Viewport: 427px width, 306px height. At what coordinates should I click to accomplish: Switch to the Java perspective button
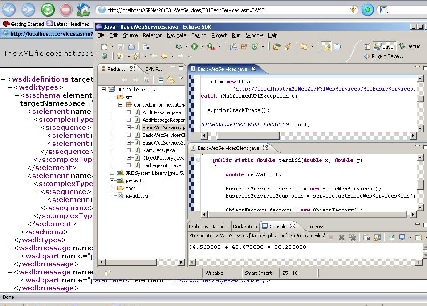pos(384,47)
